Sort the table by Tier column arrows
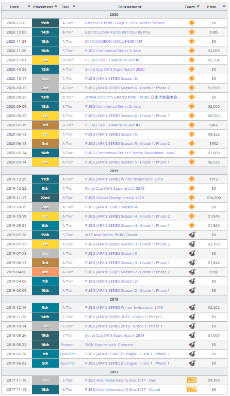Viewport: 230px width, 396px height. (74, 6)
